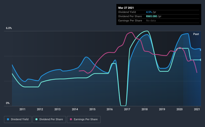The image size is (205, 127).
Task: Click the 0% y-axis label
Action: point(8,103)
